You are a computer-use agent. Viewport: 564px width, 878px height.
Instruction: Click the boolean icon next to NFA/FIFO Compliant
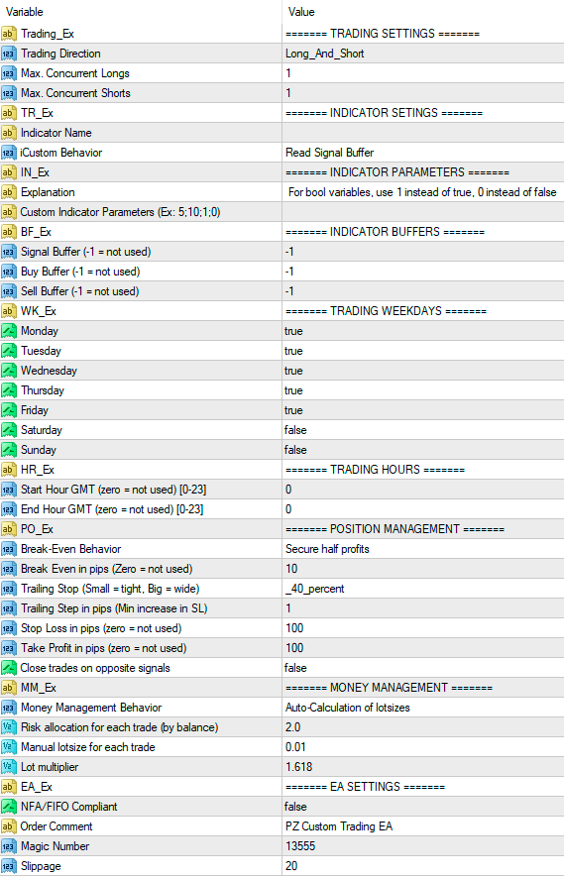(x=8, y=807)
